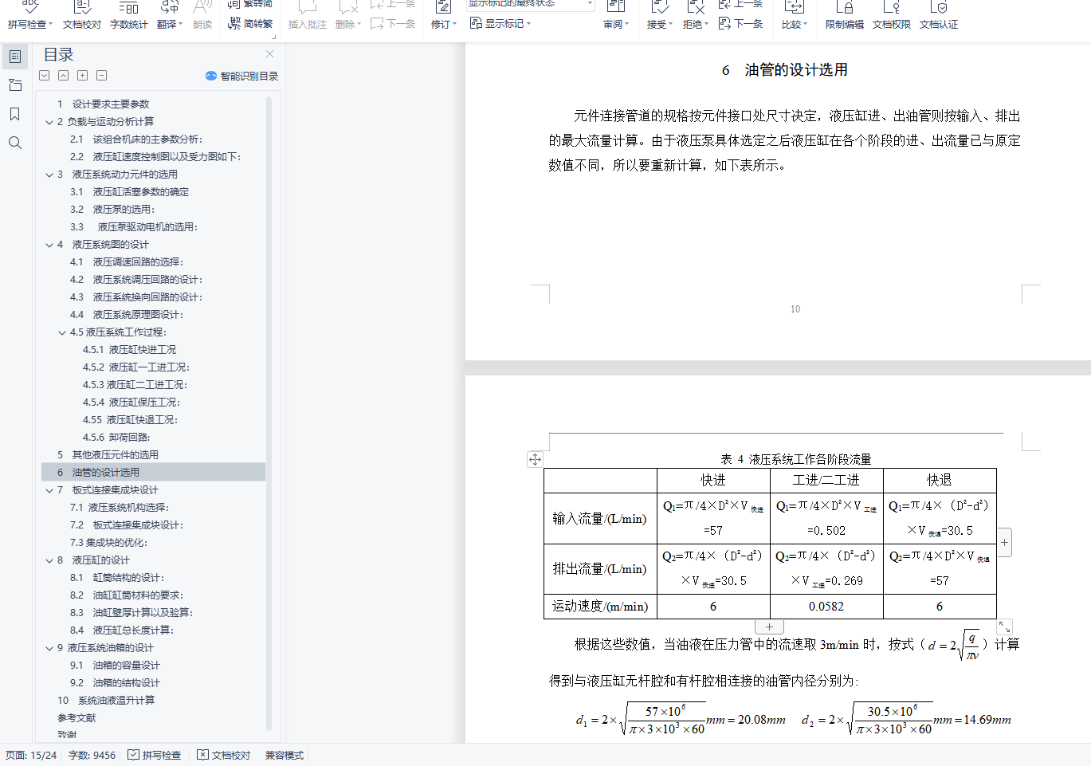
Task: Open the search (magnifier) icon in the sidebar
Action: point(15,143)
